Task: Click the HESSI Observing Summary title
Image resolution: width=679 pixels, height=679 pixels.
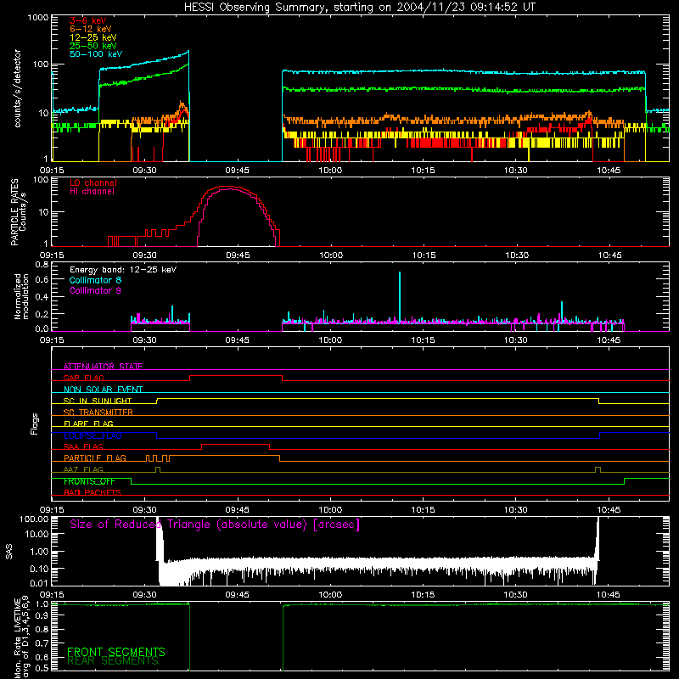Action: tap(359, 8)
